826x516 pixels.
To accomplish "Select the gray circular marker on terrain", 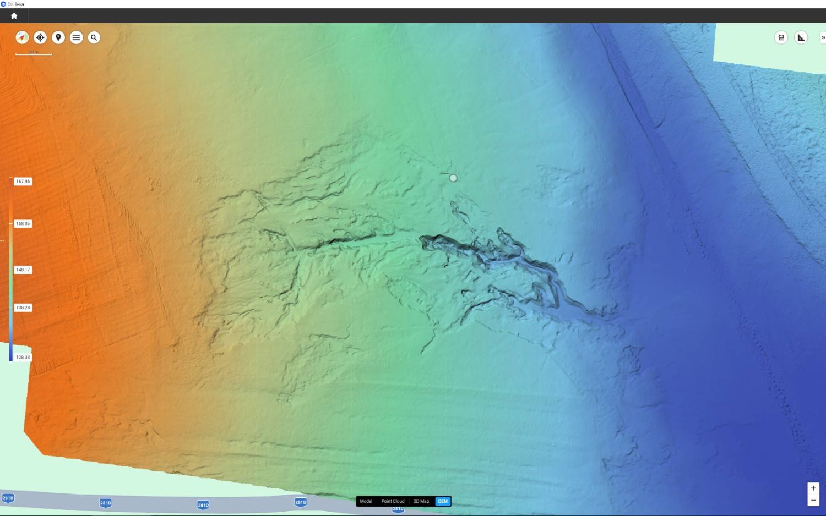I will coord(453,178).
